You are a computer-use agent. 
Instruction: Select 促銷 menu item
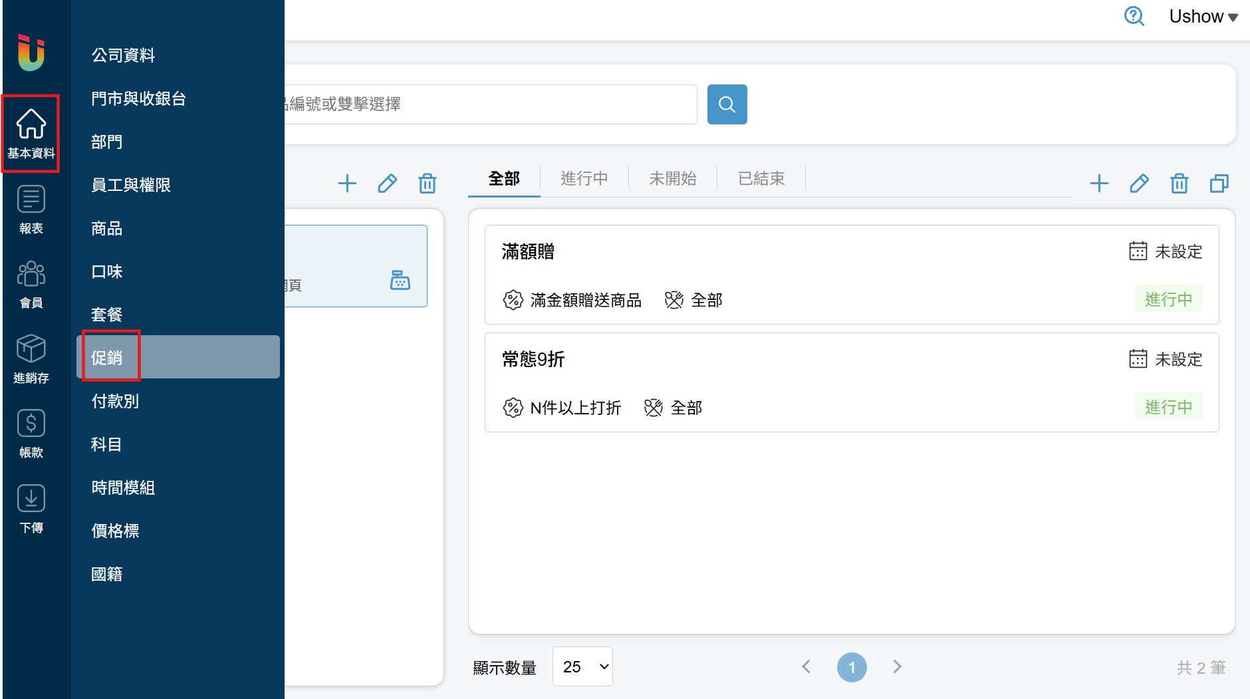(x=178, y=357)
